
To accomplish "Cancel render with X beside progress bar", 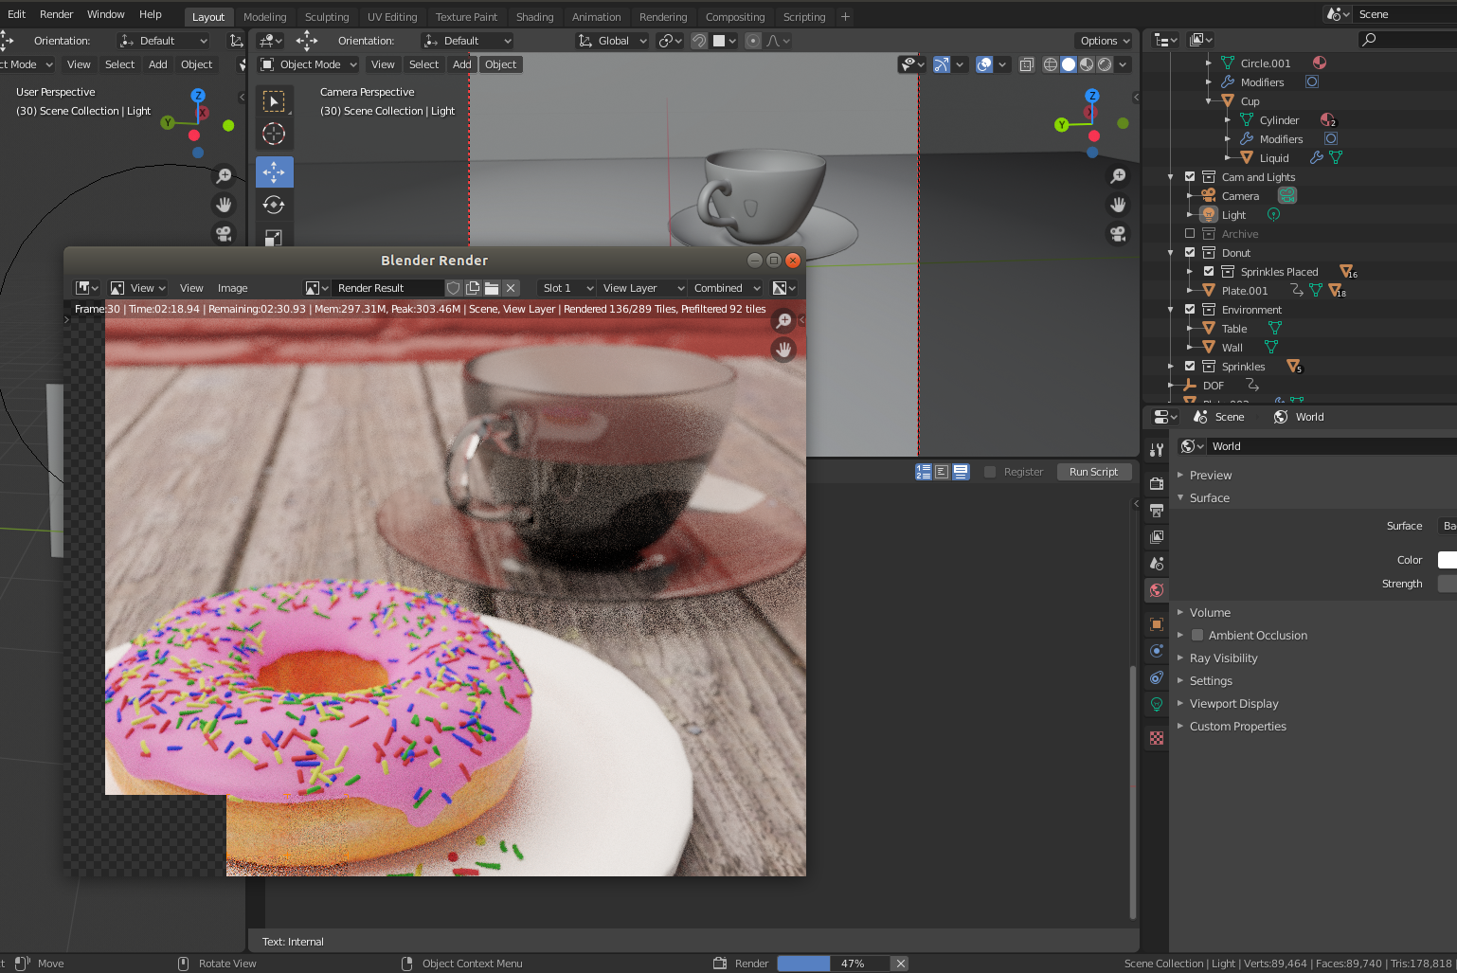I will pyautogui.click(x=901, y=964).
